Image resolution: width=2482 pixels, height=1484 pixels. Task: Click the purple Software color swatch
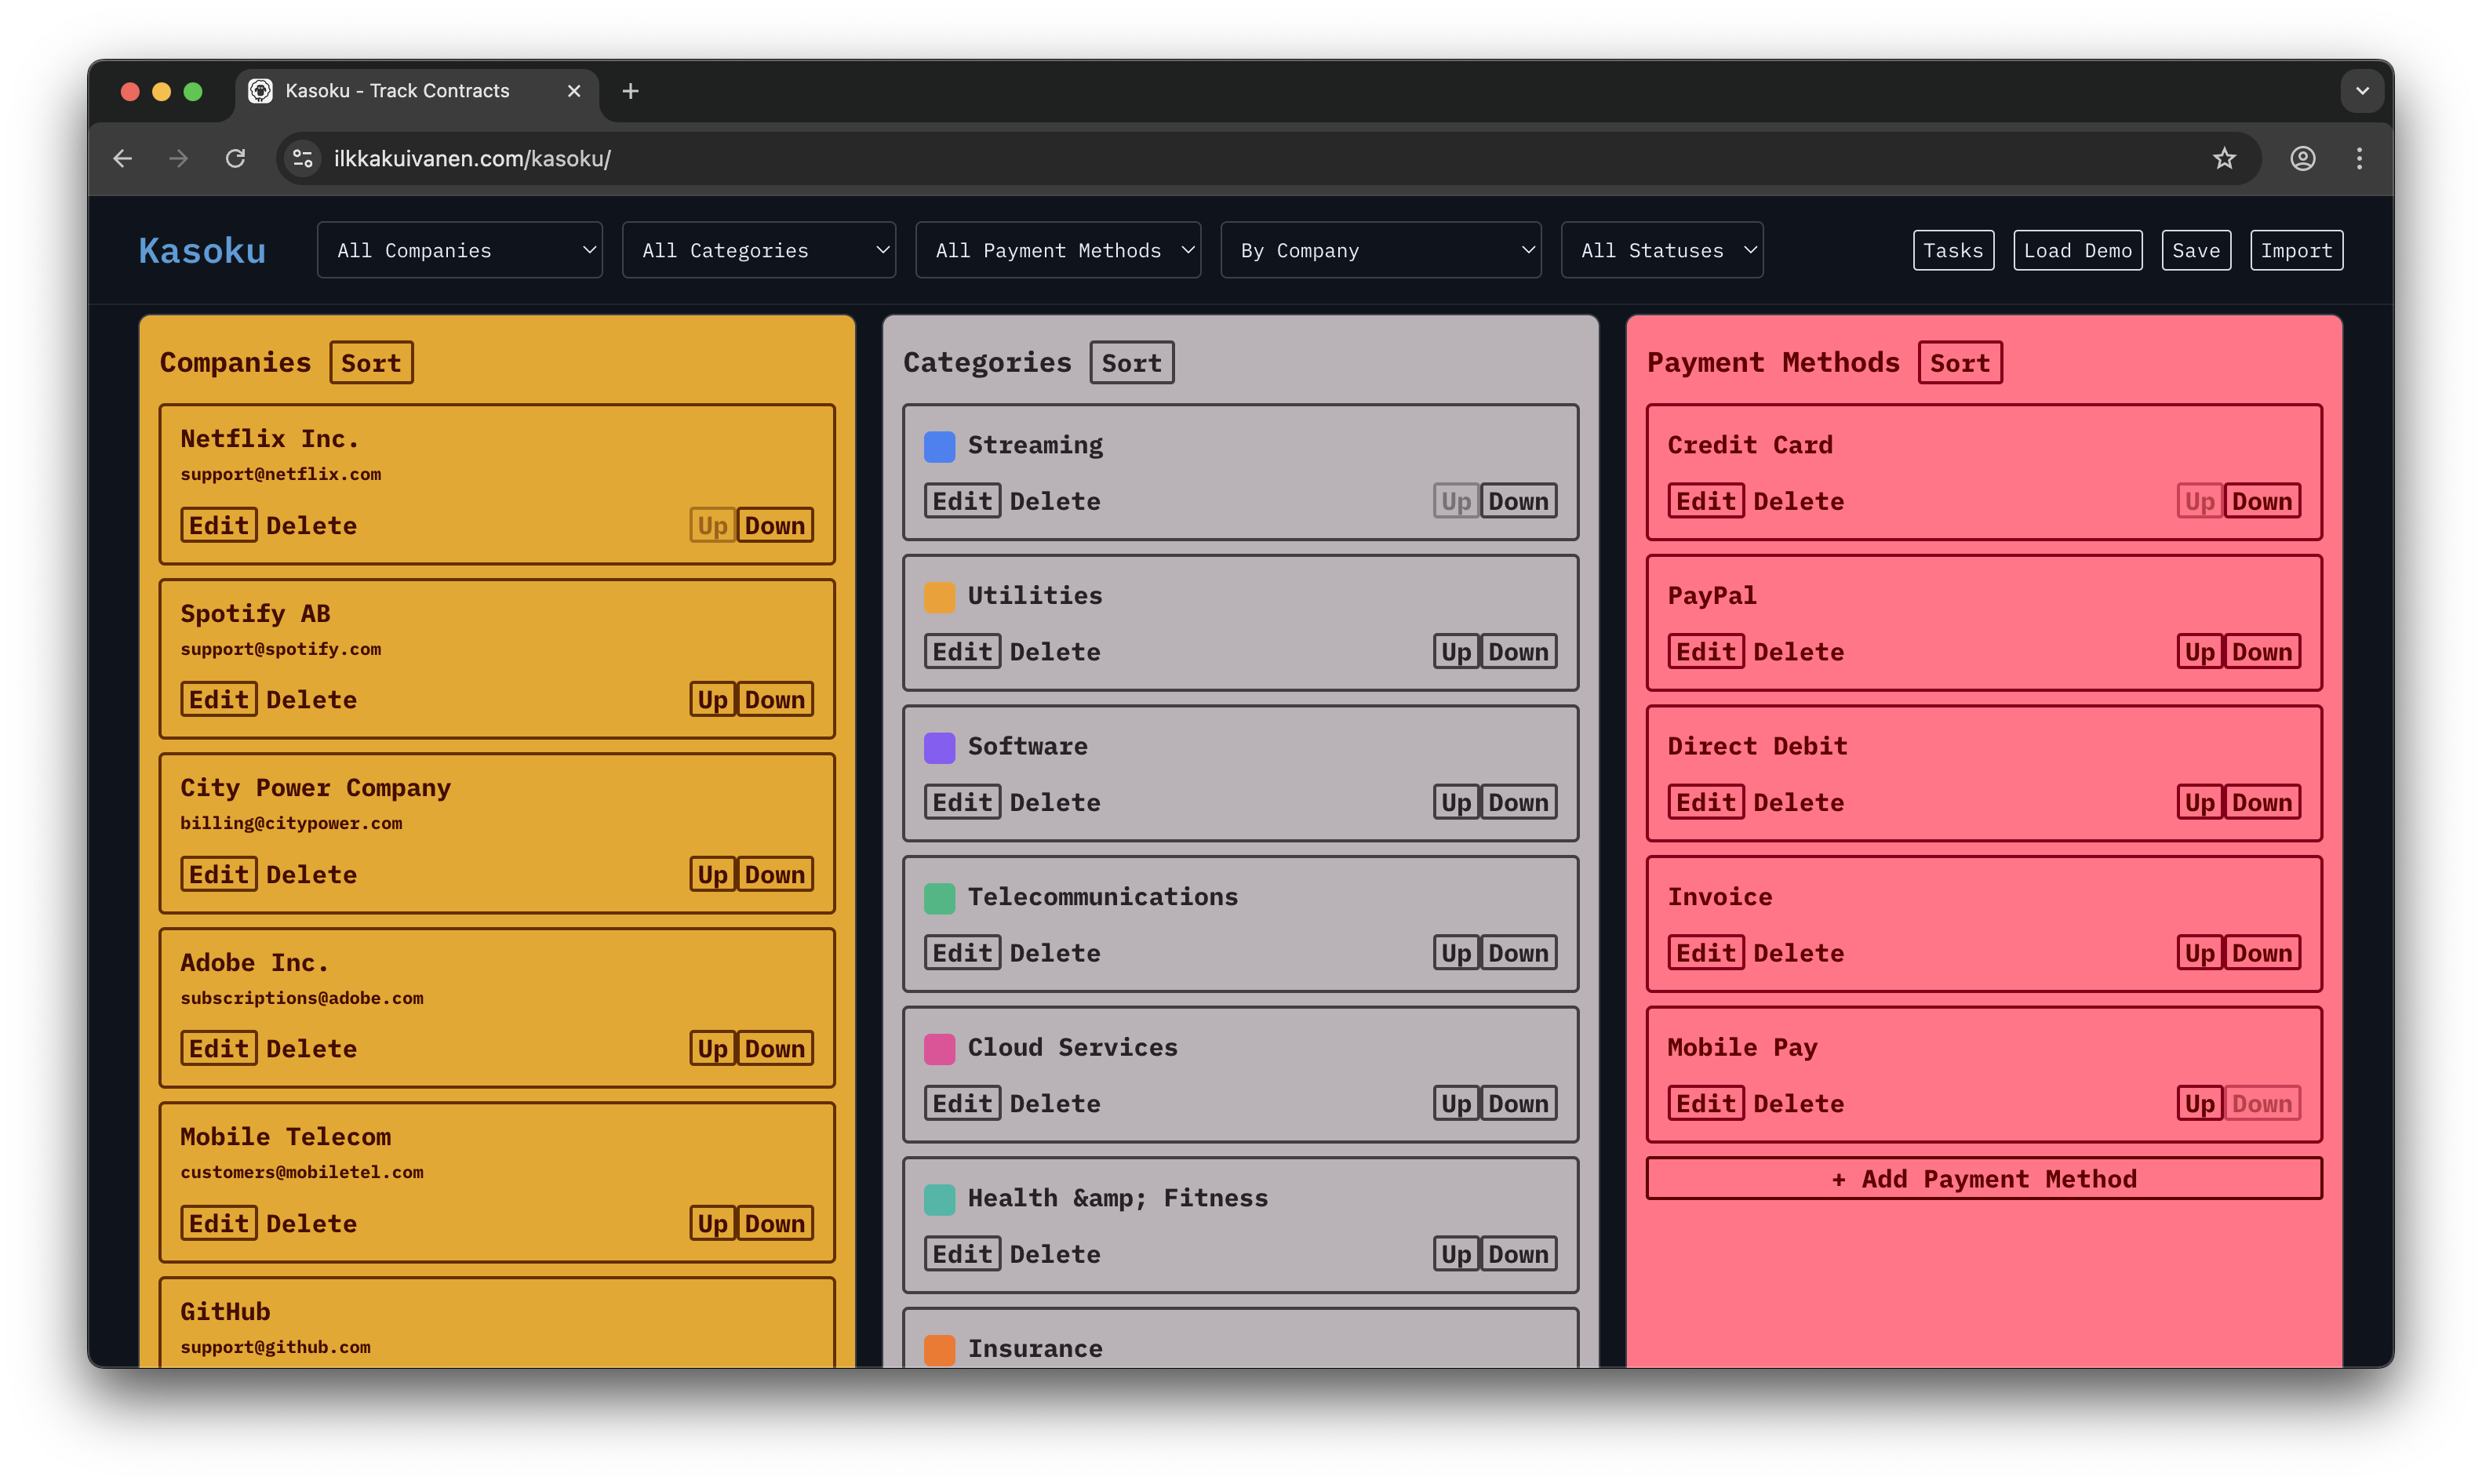[x=939, y=747]
